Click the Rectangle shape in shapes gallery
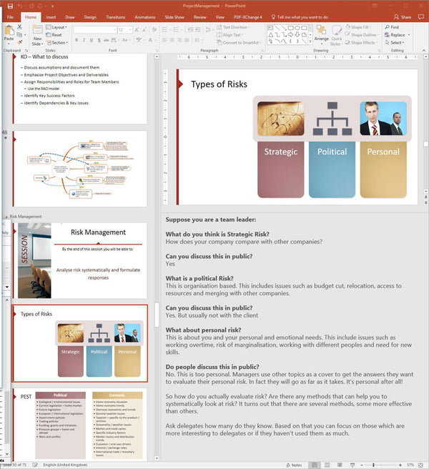 290,28
